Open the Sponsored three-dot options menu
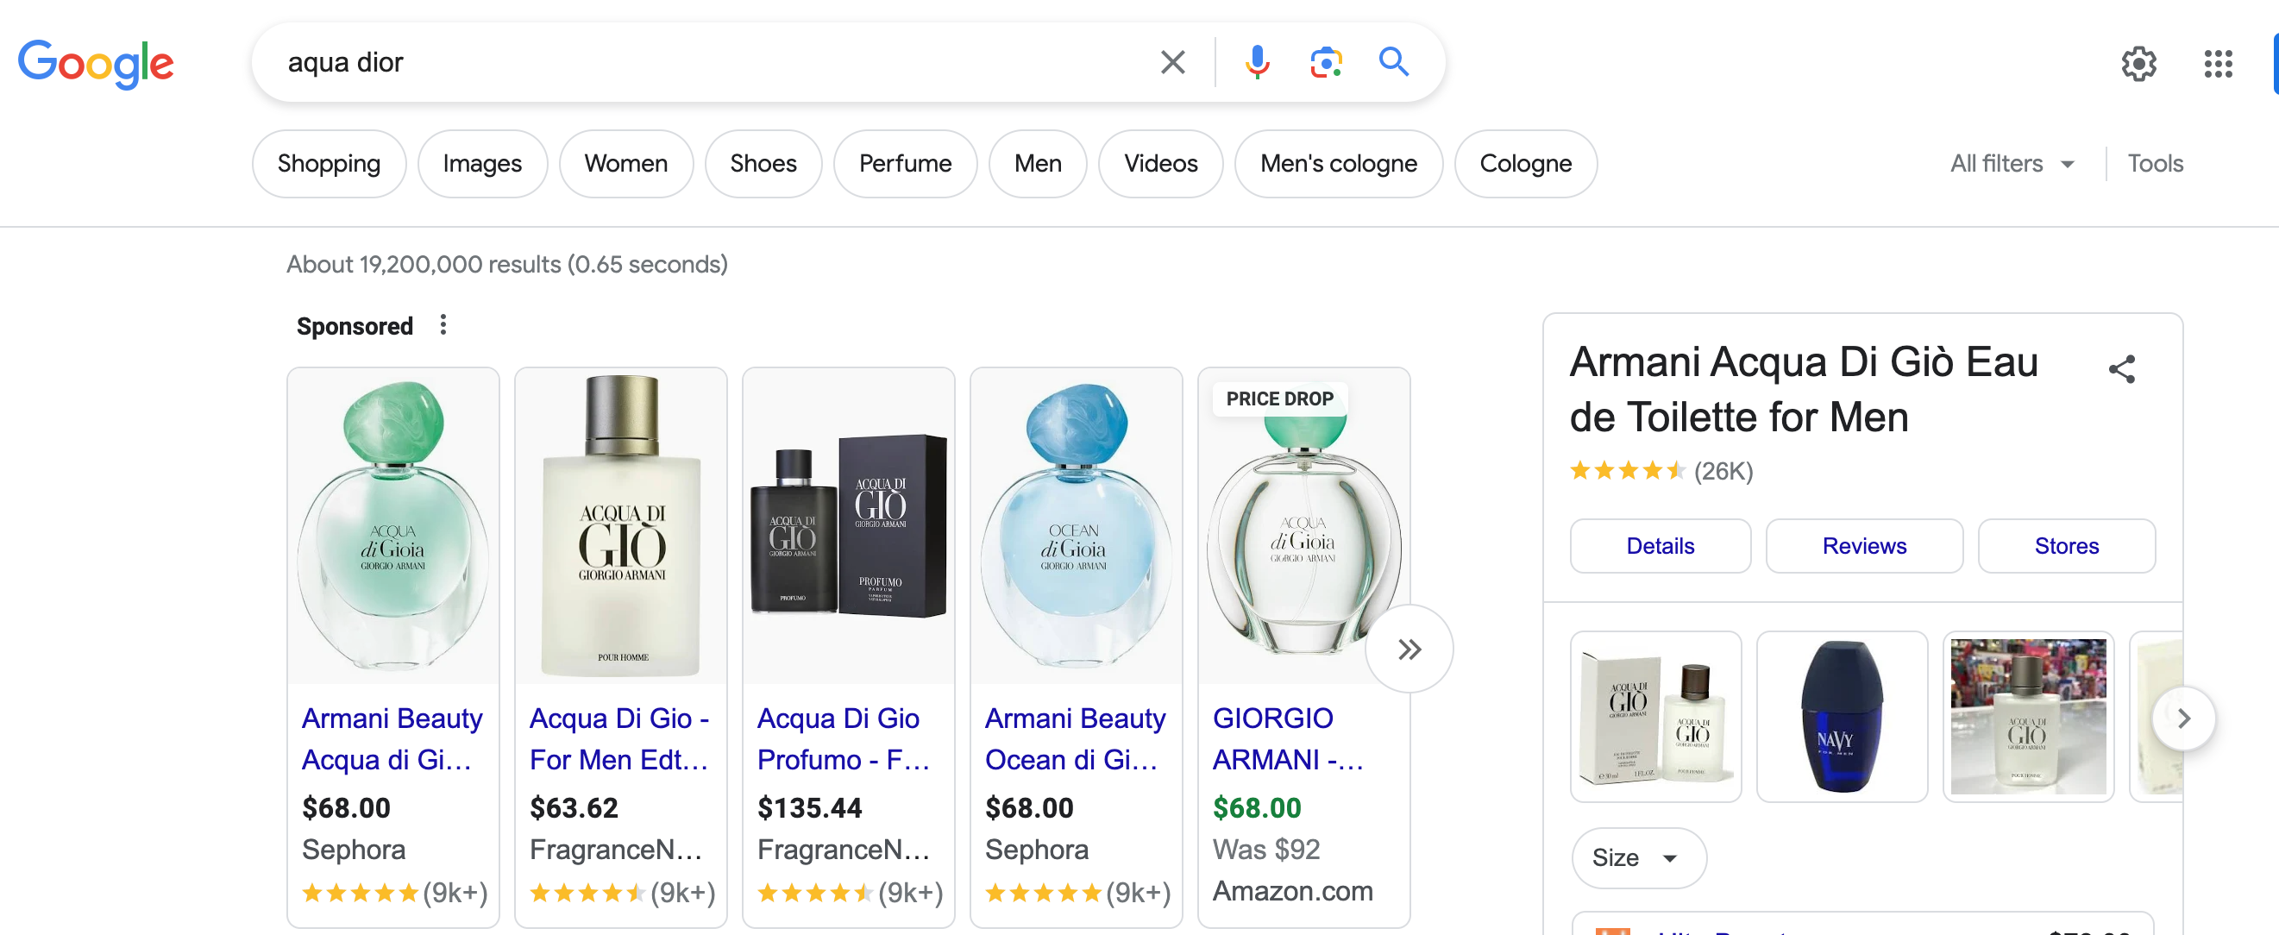This screenshot has height=935, width=2279. pyautogui.click(x=443, y=324)
